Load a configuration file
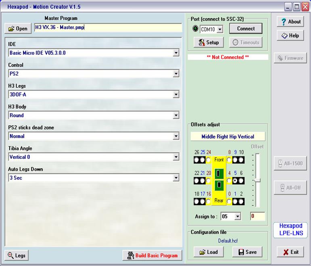The image size is (311, 266). [209, 252]
